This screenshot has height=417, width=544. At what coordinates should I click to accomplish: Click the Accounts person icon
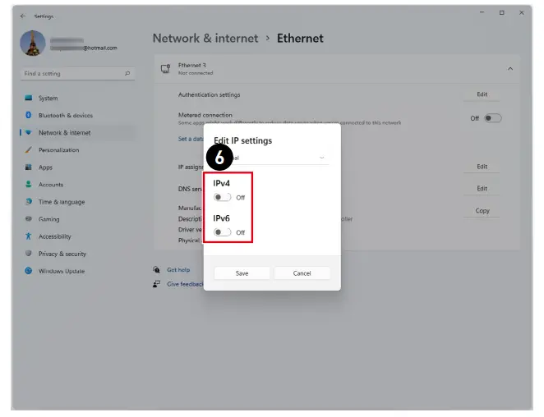29,185
